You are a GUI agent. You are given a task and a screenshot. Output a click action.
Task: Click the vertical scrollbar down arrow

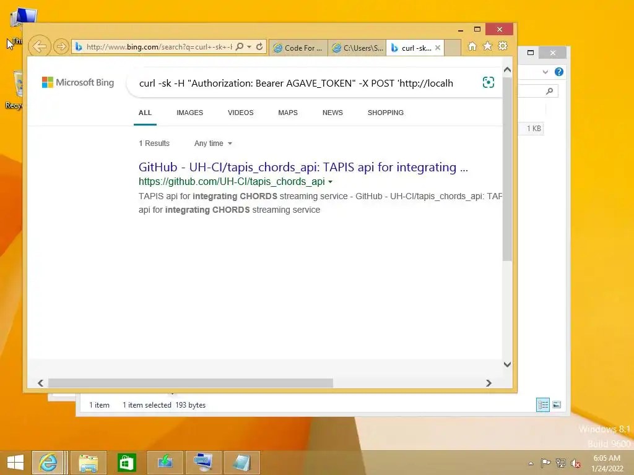coord(508,364)
